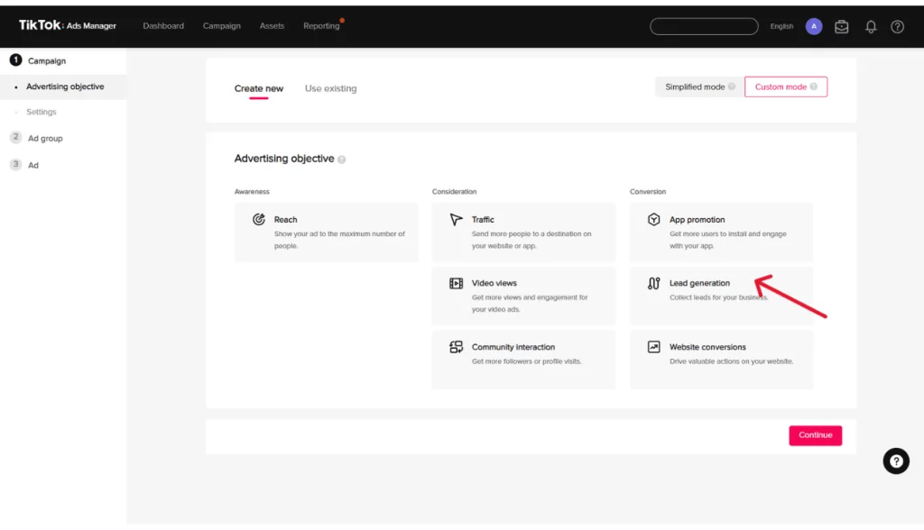Switch to the Use existing tab

[330, 88]
